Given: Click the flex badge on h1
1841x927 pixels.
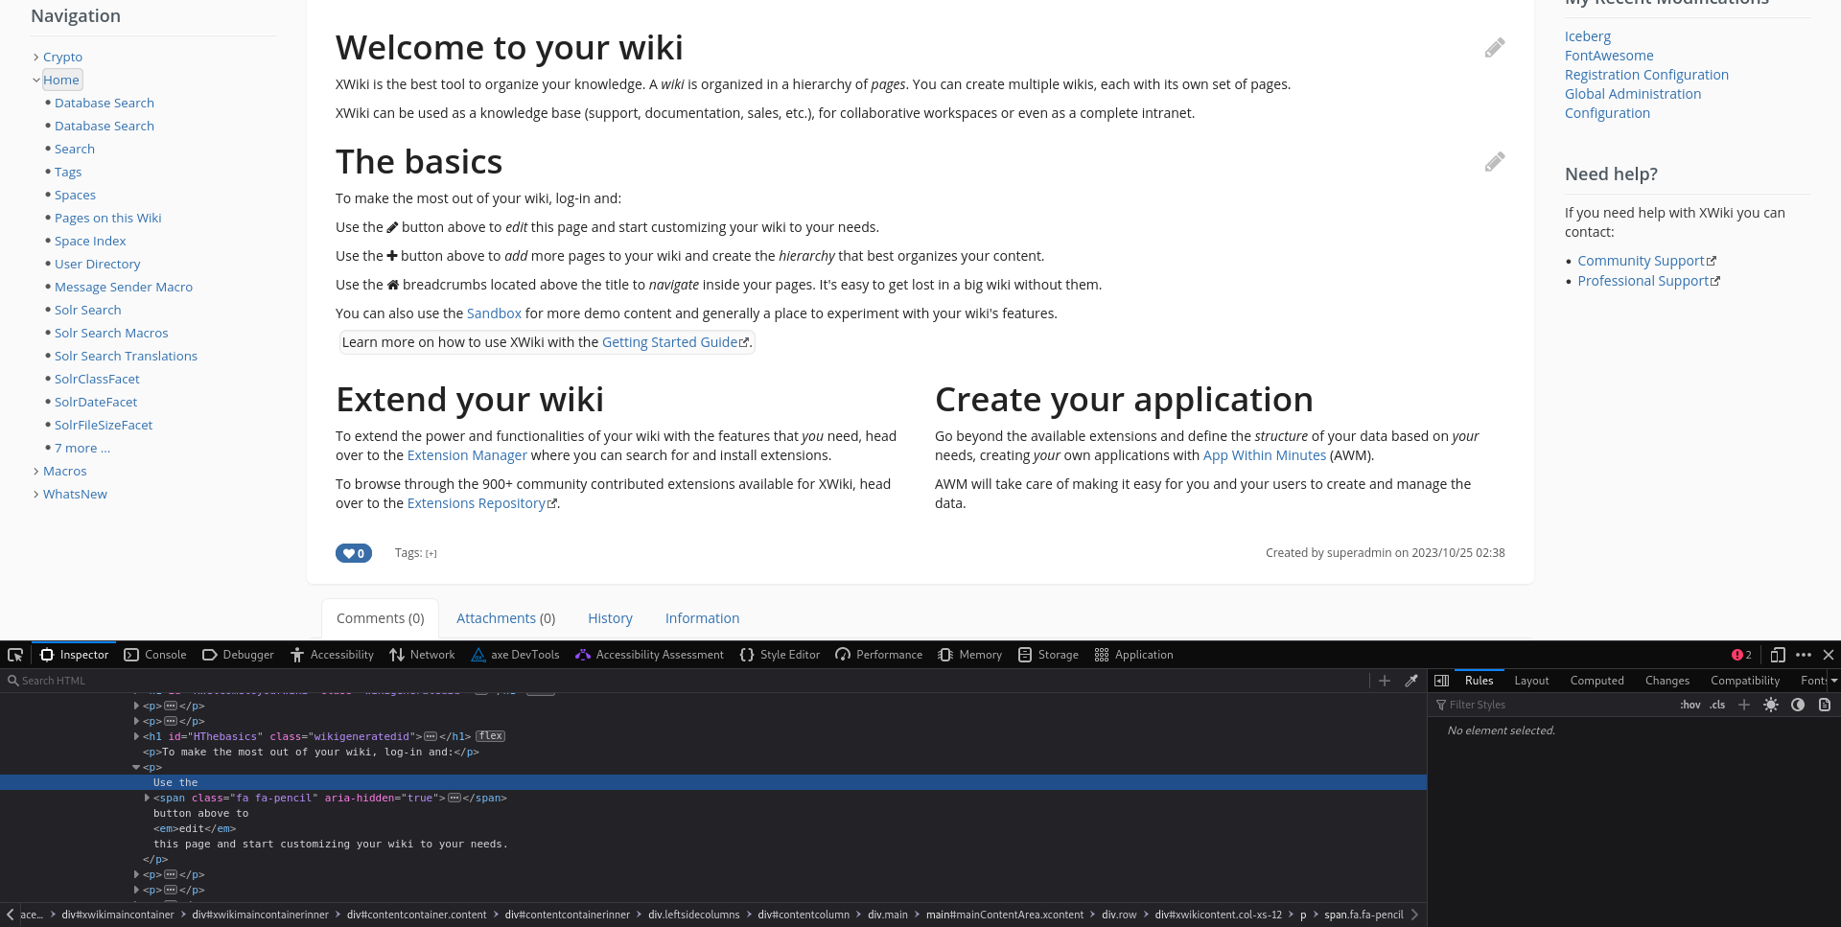Looking at the screenshot, I should (x=491, y=736).
